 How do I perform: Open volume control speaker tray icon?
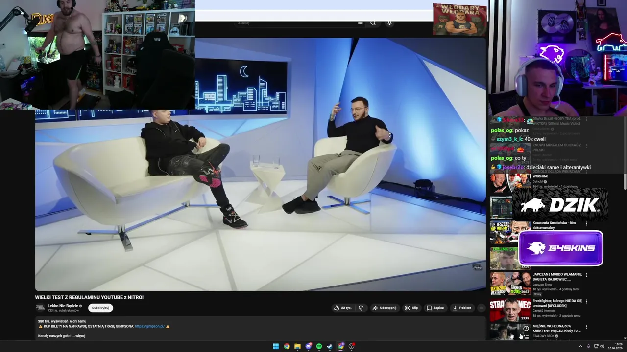(602, 346)
